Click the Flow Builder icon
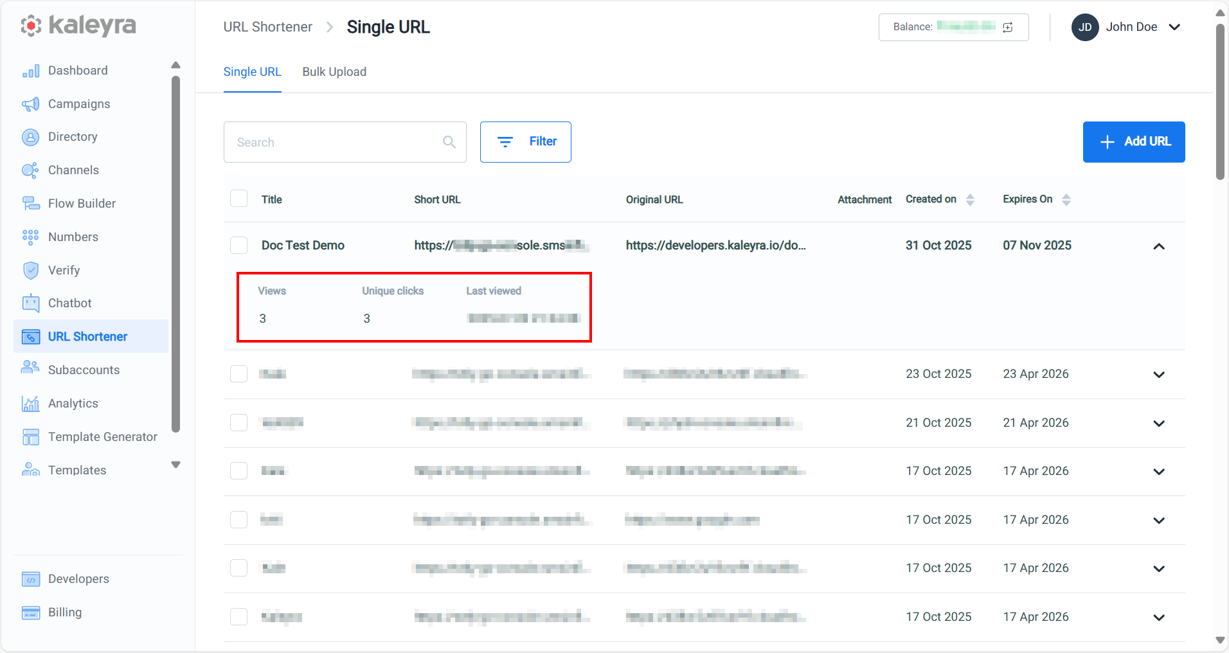Image resolution: width=1229 pixels, height=653 pixels. point(31,204)
